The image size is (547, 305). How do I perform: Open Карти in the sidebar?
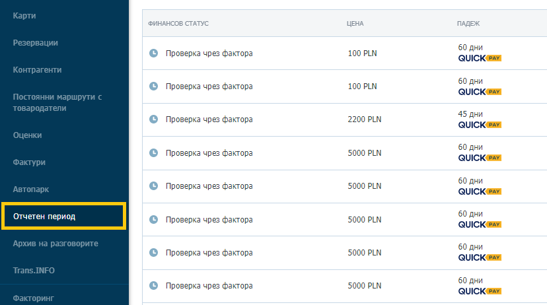pos(24,16)
